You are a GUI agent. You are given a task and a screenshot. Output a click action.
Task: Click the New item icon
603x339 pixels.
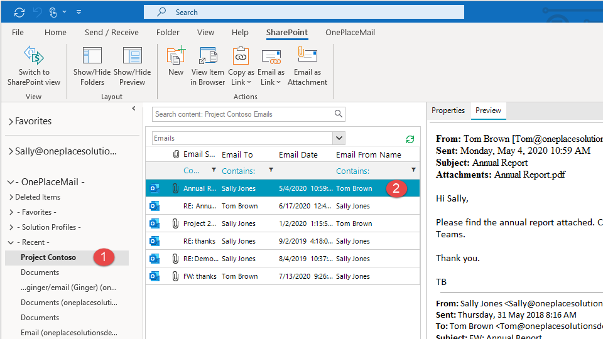(x=176, y=56)
